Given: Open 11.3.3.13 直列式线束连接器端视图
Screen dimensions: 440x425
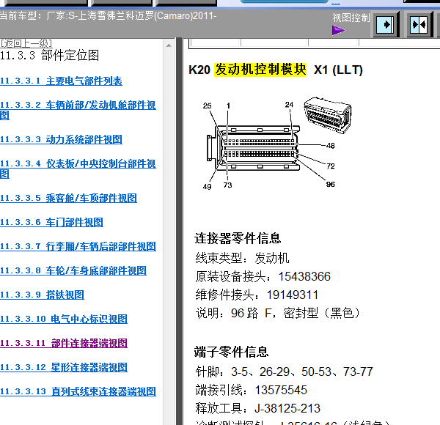Looking at the screenshot, I should [x=78, y=391].
